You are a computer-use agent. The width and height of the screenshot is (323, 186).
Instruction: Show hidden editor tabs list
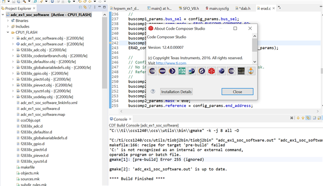coord(279,8)
